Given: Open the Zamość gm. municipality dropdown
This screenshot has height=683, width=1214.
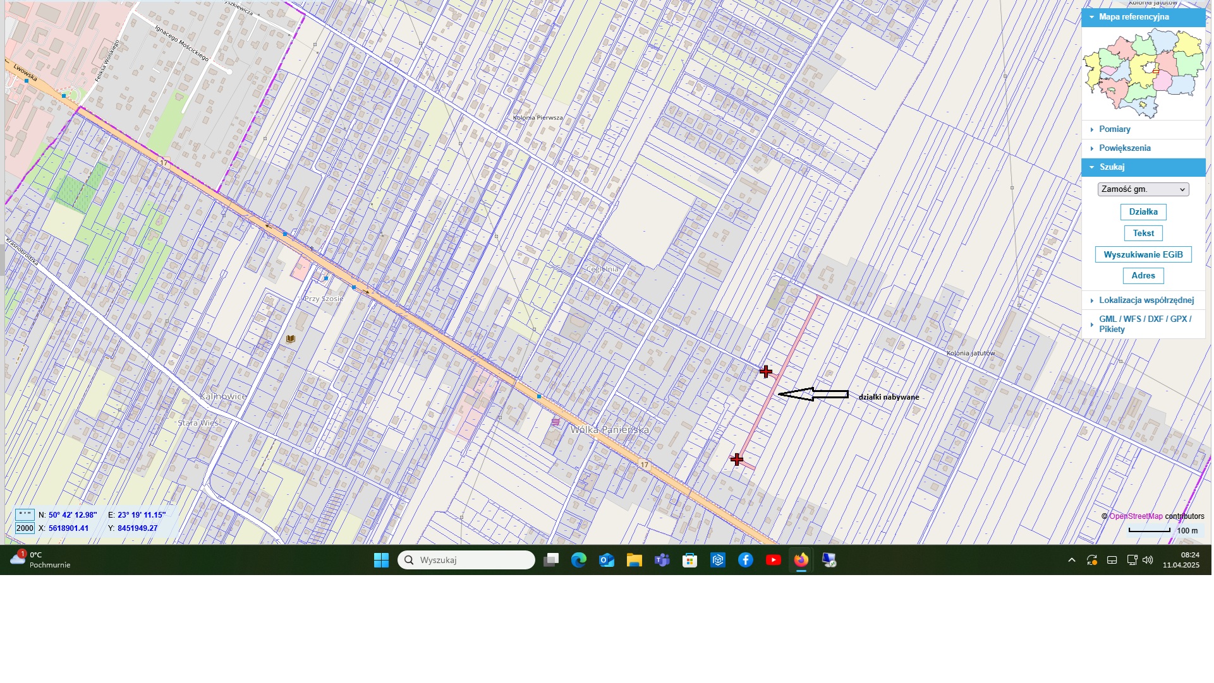Looking at the screenshot, I should [x=1143, y=189].
